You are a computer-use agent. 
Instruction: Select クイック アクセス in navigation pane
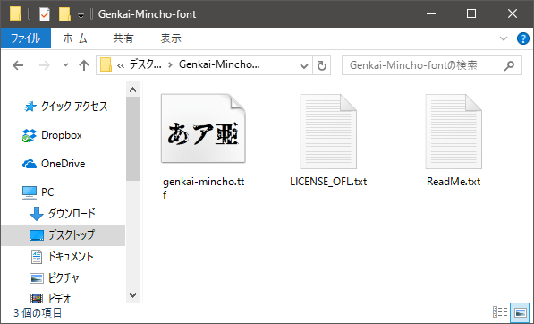tap(74, 107)
